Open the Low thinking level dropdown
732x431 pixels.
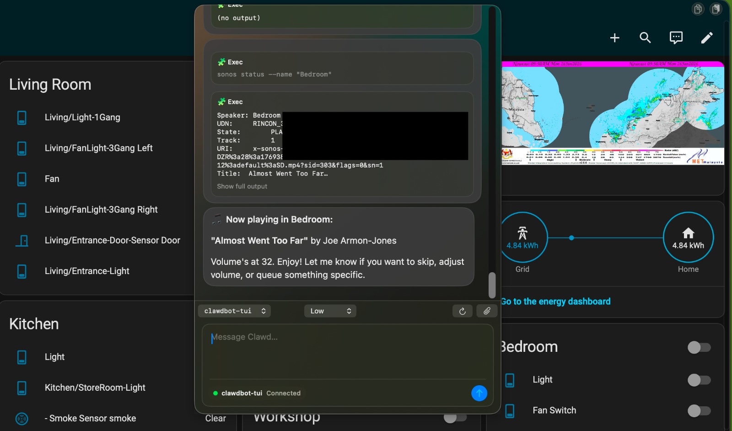click(x=330, y=311)
